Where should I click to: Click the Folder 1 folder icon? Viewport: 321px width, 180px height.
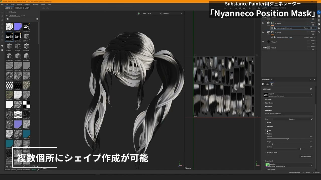tap(266, 48)
